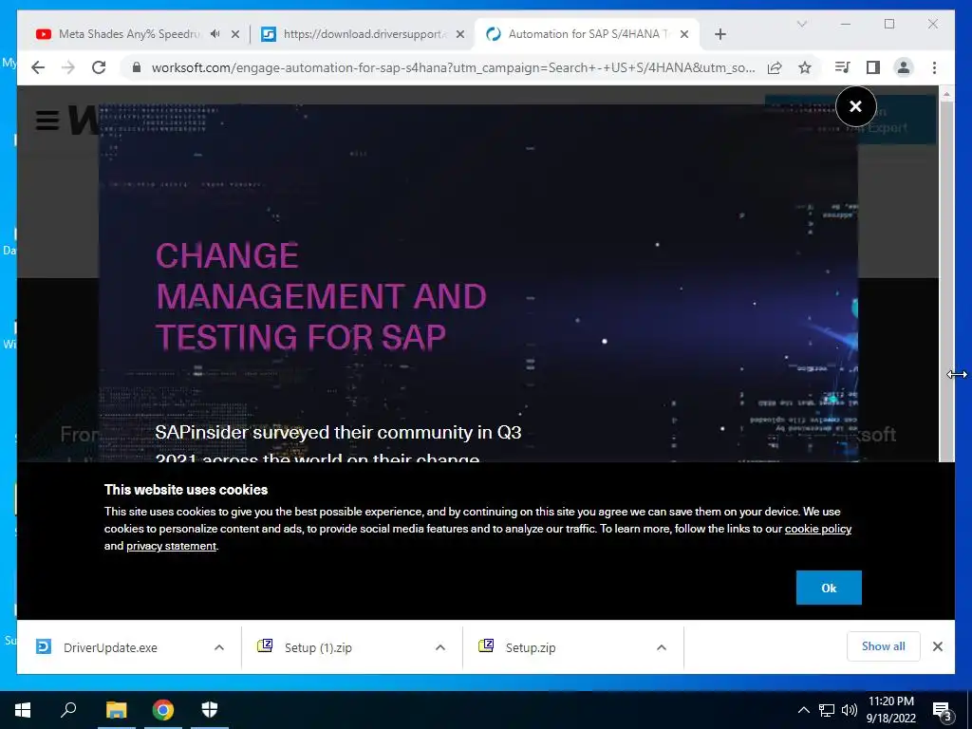Open the Chrome three-dot menu
The image size is (972, 729).
[934, 67]
